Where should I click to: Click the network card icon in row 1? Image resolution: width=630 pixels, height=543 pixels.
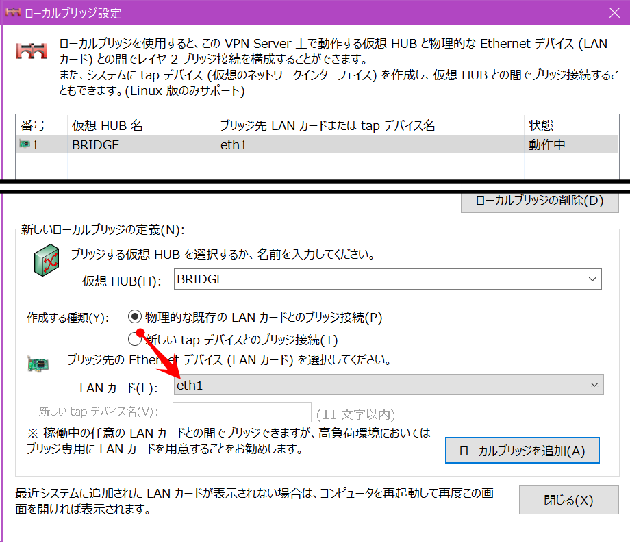coord(25,144)
